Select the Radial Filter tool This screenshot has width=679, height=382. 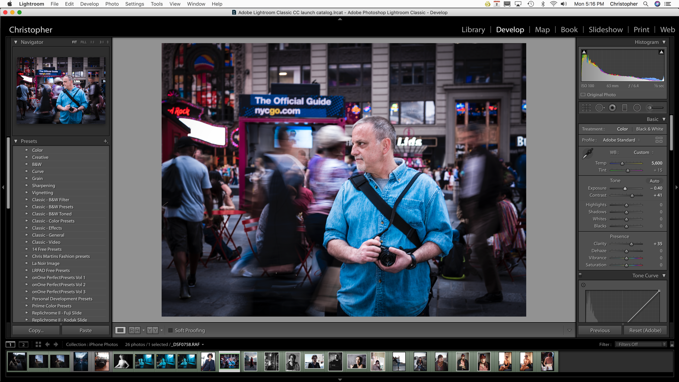click(x=637, y=108)
